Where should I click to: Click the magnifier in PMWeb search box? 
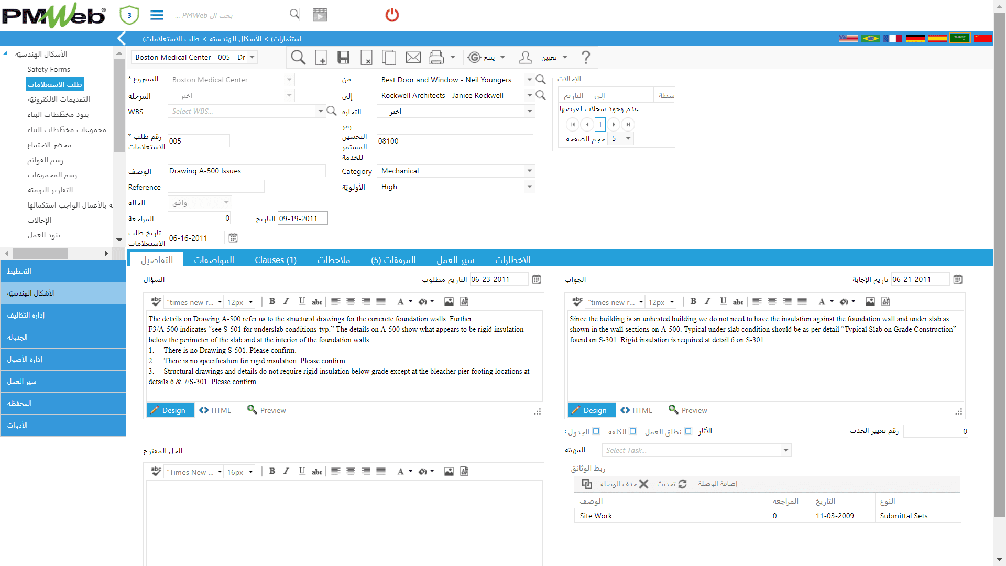[294, 14]
